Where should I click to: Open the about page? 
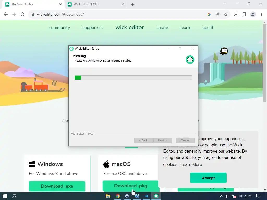tap(208, 28)
